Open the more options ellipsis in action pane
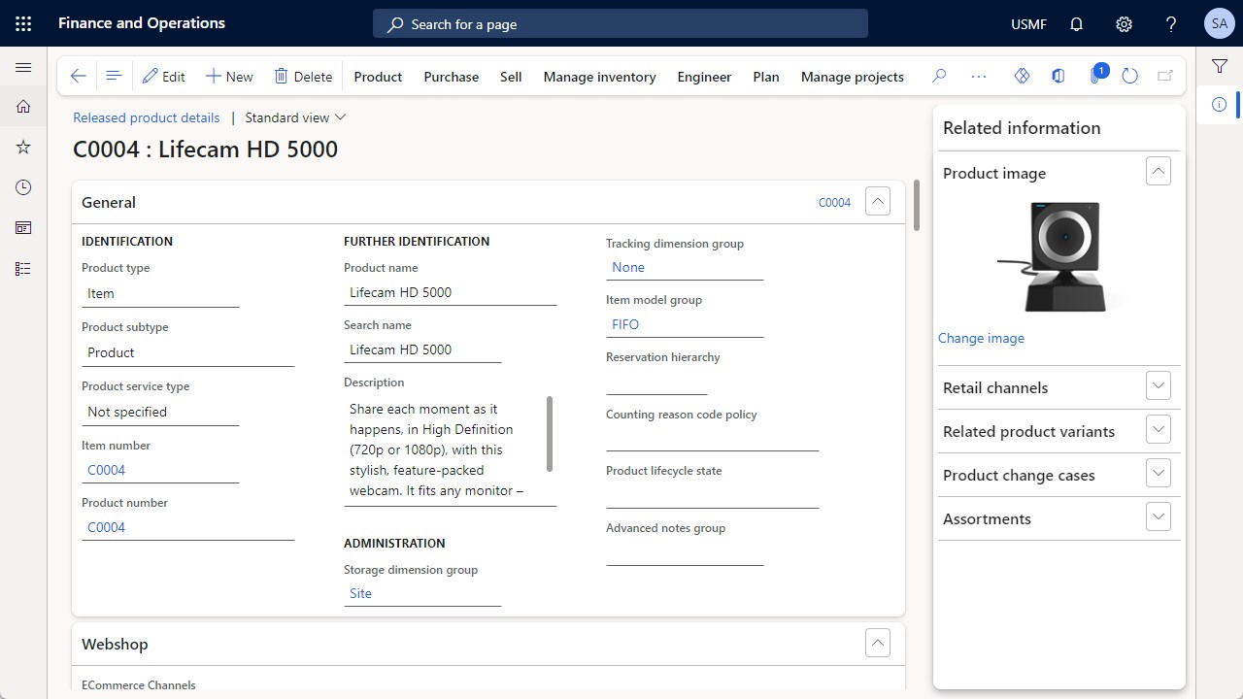1243x699 pixels. (x=979, y=76)
